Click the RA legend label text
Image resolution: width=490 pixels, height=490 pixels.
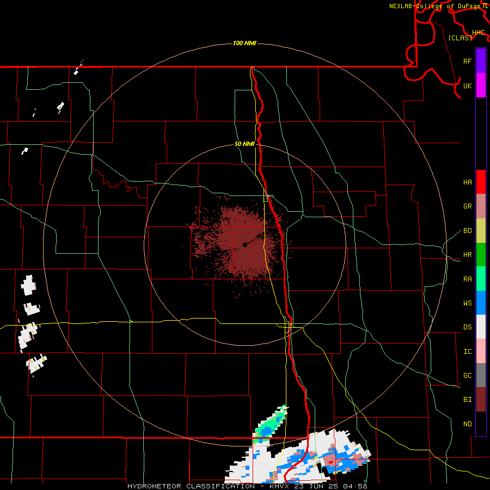(x=468, y=279)
